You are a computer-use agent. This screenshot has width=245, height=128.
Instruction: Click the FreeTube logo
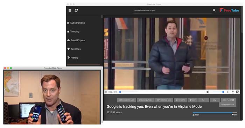229,10
